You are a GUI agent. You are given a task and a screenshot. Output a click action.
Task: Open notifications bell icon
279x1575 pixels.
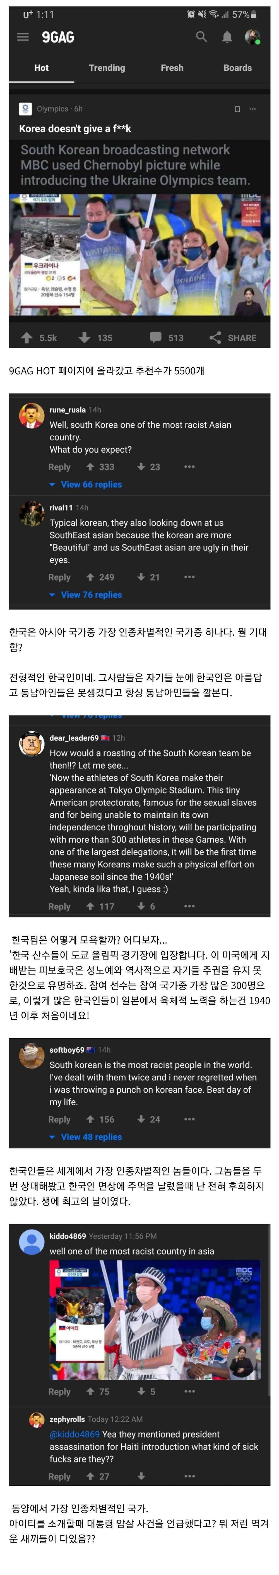pos(227,37)
